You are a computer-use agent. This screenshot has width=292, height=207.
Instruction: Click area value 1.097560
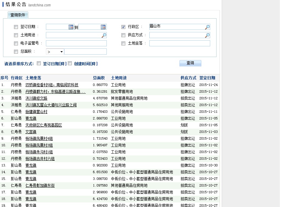tap(100, 186)
